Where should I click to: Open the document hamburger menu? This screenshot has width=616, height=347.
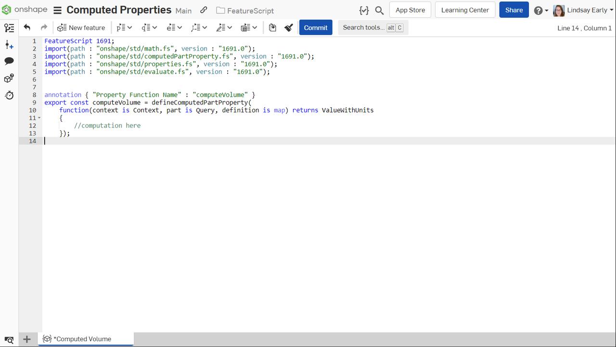pos(57,10)
